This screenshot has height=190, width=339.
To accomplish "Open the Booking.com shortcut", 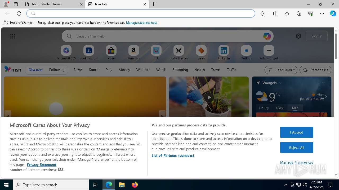I will (x=89, y=53).
